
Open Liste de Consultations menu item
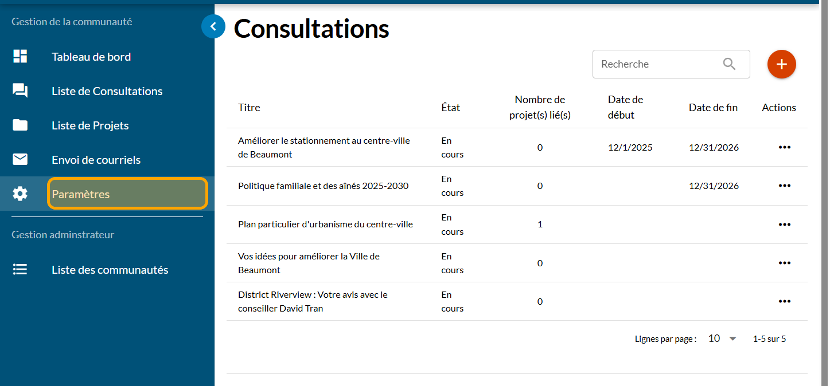pos(107,91)
